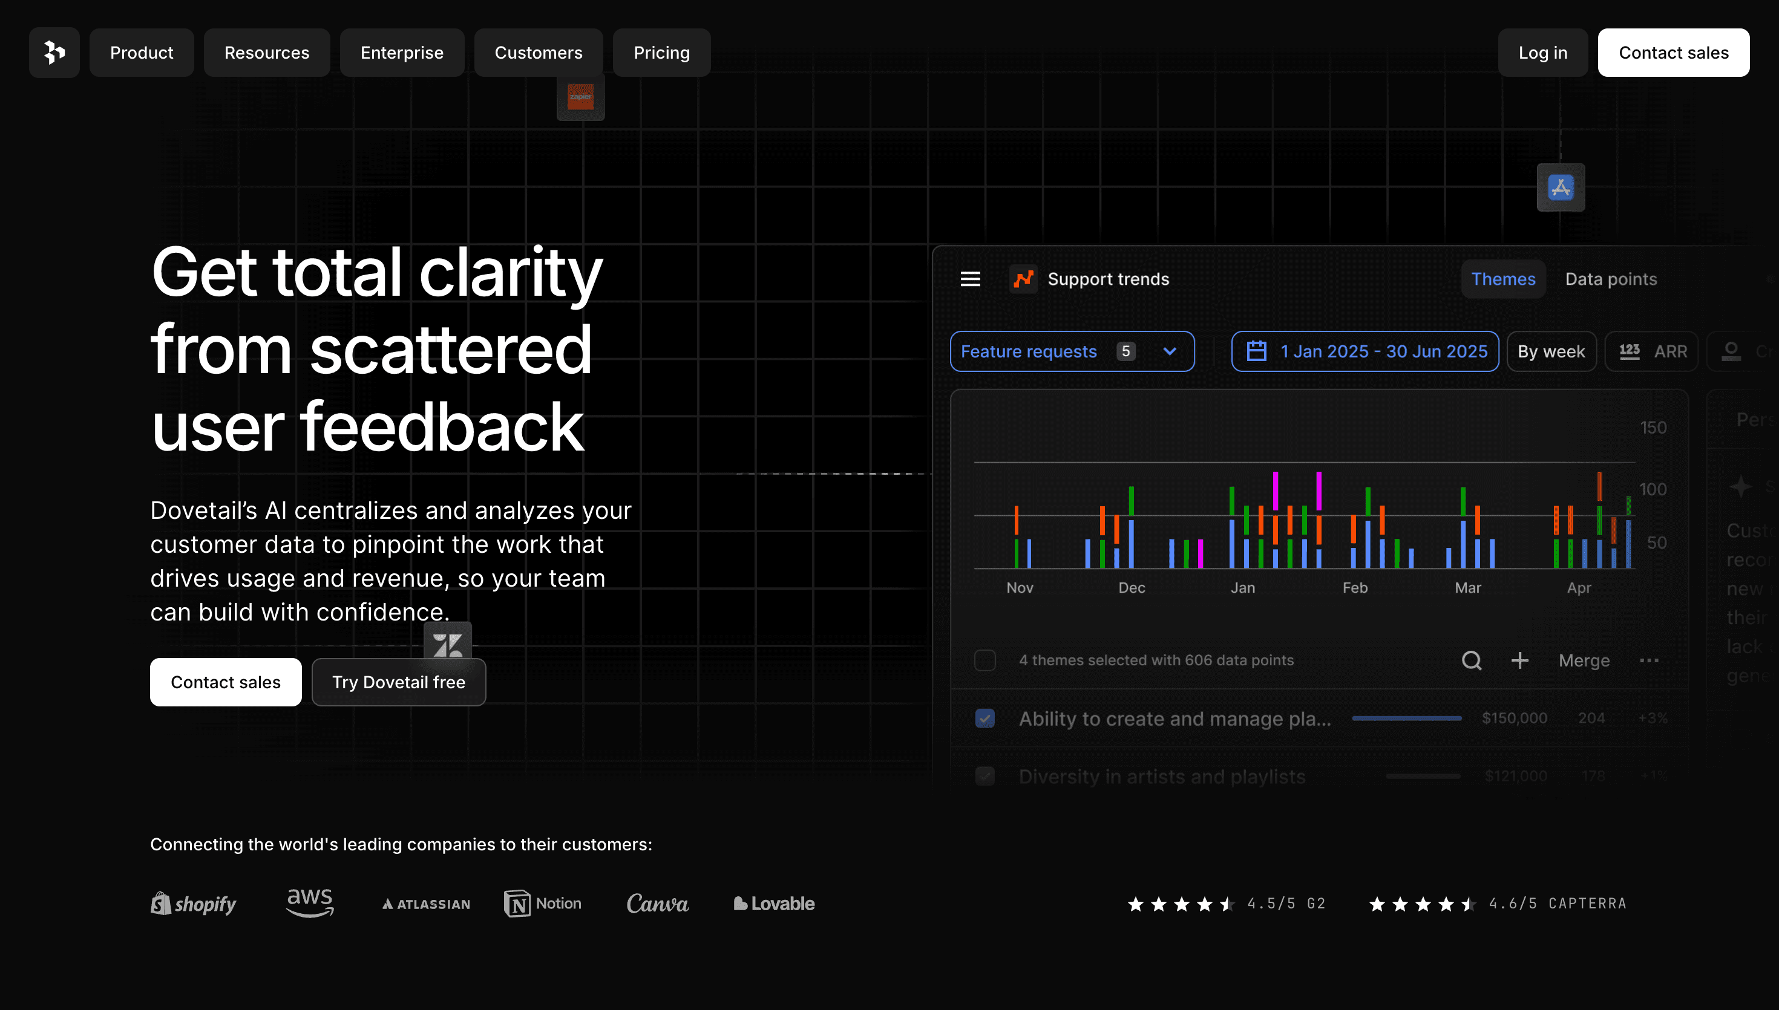Image resolution: width=1779 pixels, height=1010 pixels.
Task: Open the 'By week' interval selector
Action: (x=1551, y=351)
